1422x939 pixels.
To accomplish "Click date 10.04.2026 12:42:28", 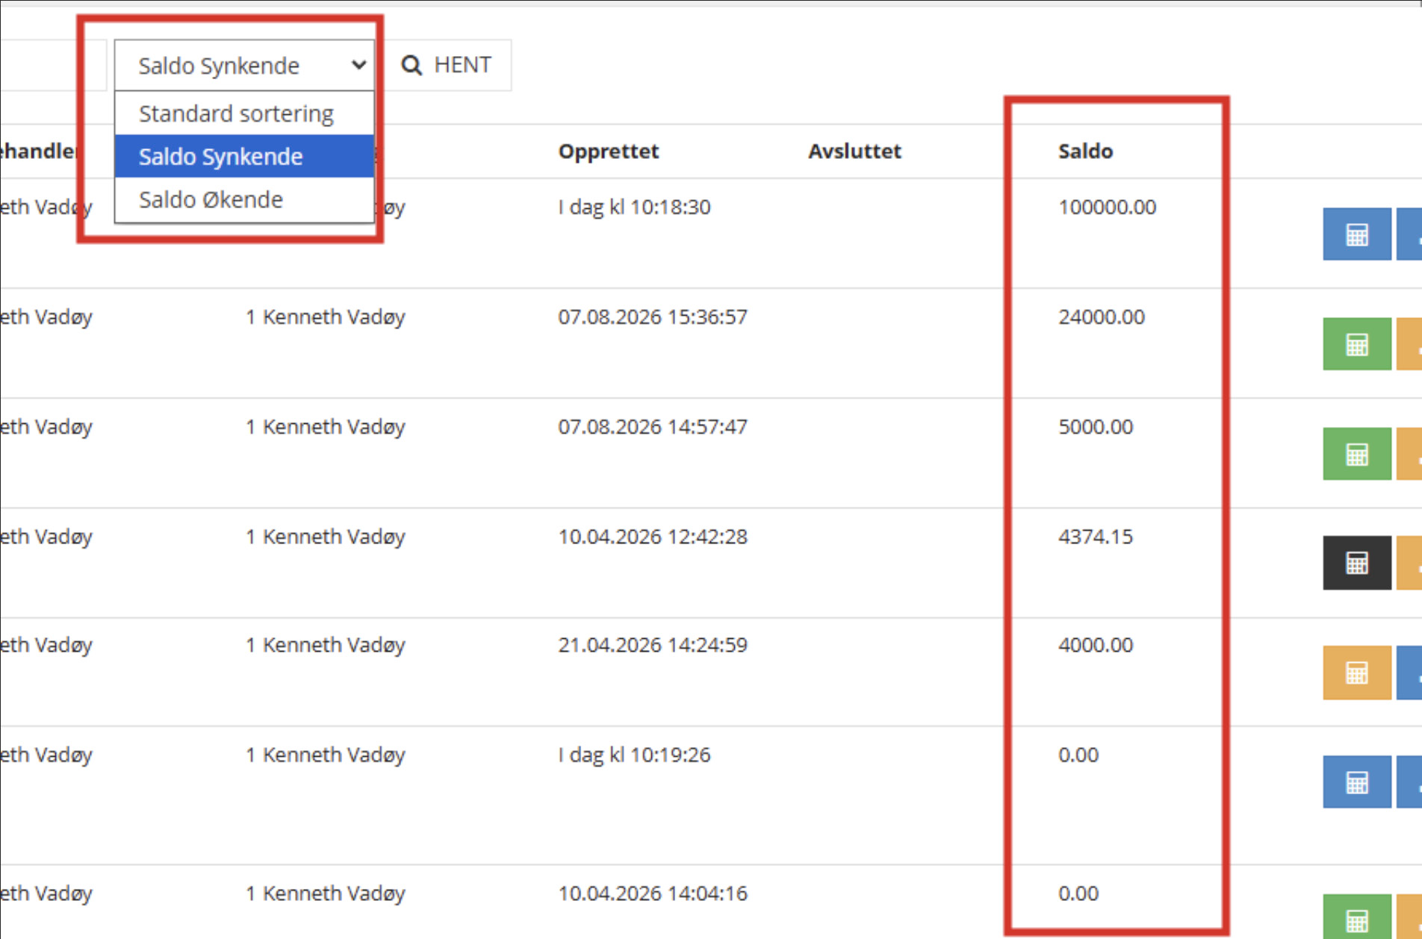I will (653, 537).
